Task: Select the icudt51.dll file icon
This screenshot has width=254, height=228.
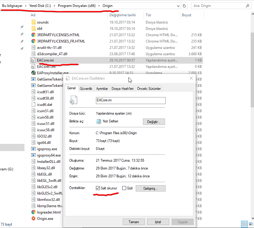Action: [x=33, y=92]
